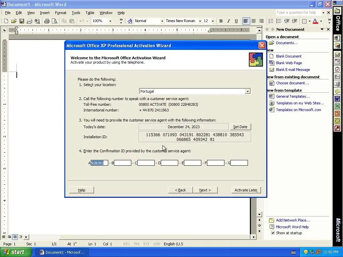343x257 pixels.
Task: Apply italic formatting with the I icon
Action: [228, 21]
